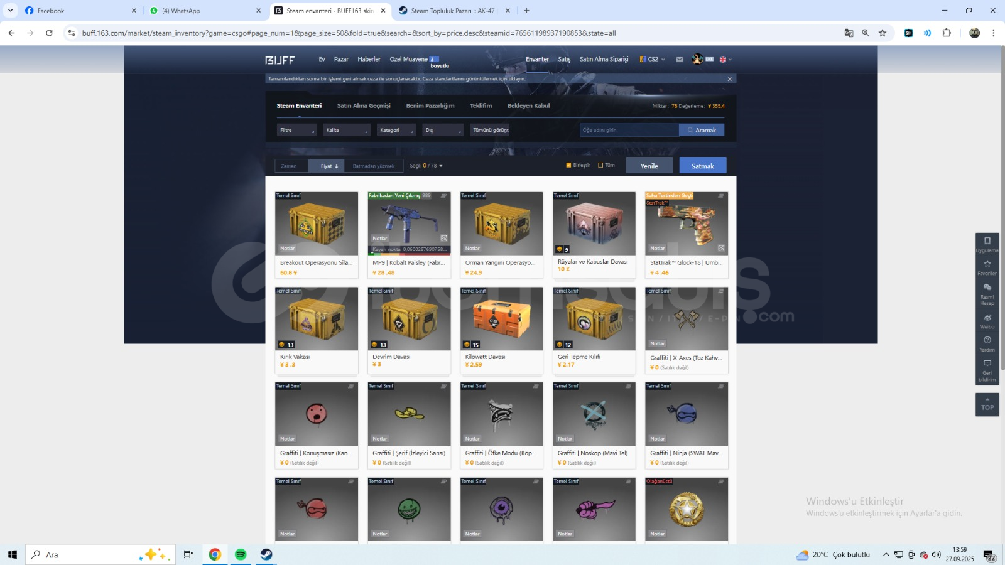Open the Windows Start menu
The height and width of the screenshot is (565, 1005).
(13, 554)
